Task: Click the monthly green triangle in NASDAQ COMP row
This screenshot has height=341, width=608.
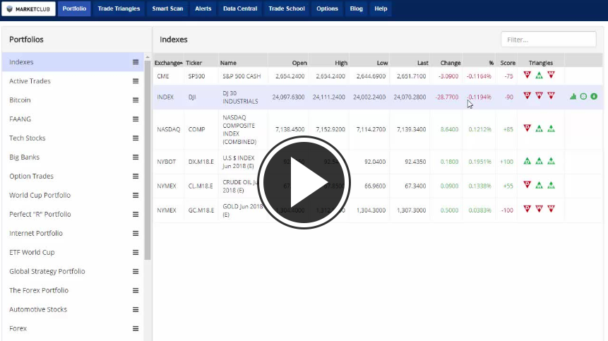Action: (x=551, y=128)
